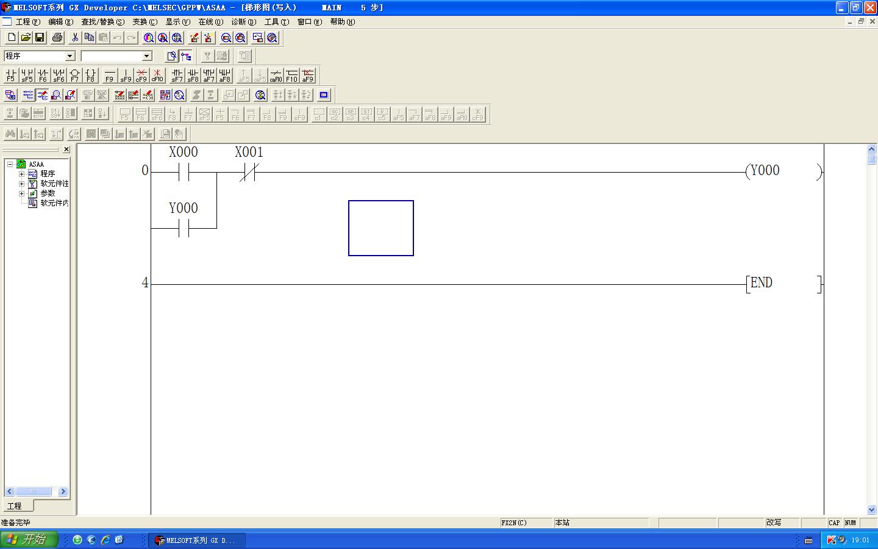Insert normally closed contact F6 tool
The image size is (878, 549).
click(43, 75)
